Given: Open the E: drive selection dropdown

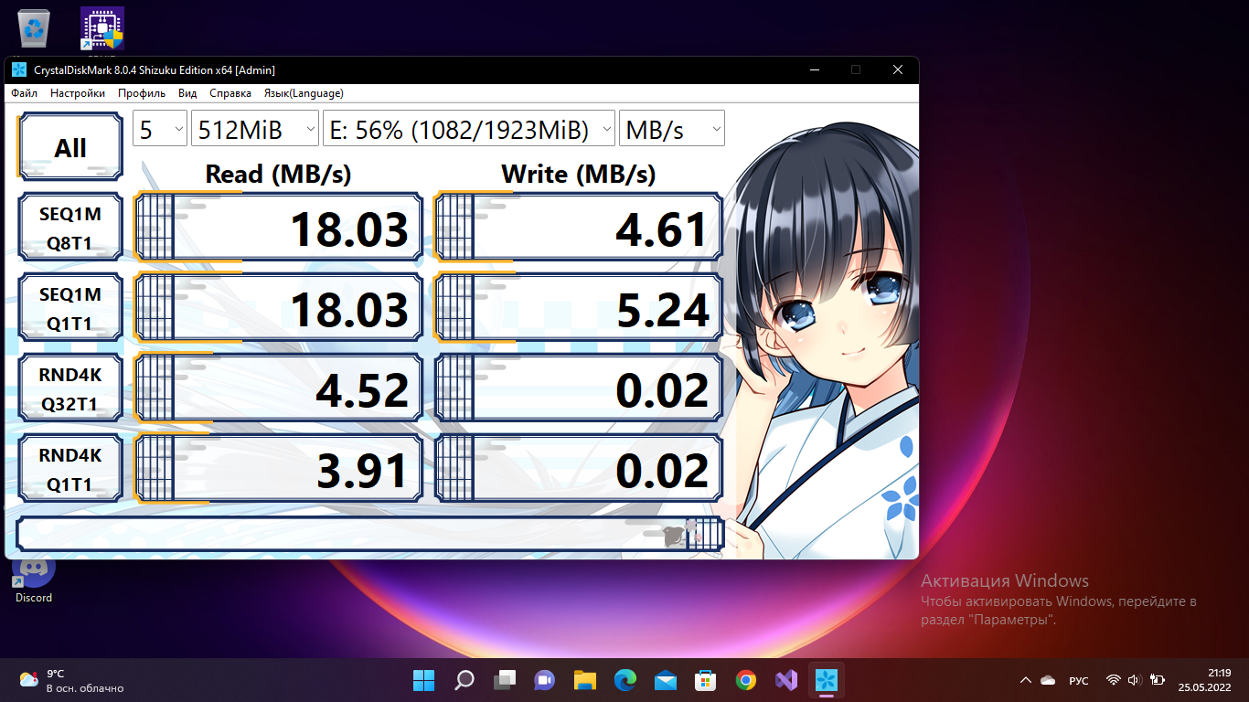Looking at the screenshot, I should point(468,130).
